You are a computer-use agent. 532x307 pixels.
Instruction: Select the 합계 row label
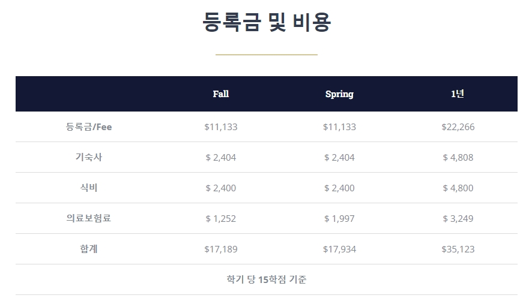coord(88,249)
